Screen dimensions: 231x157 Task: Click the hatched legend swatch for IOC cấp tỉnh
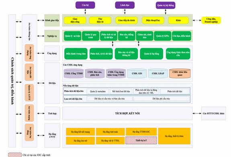15,155
